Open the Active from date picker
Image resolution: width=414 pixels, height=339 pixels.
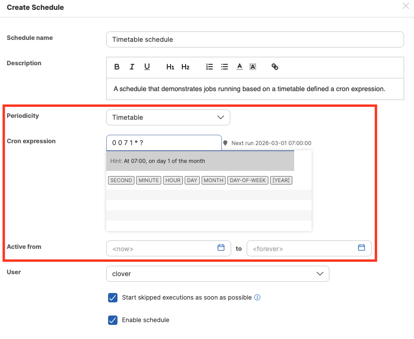(221, 248)
